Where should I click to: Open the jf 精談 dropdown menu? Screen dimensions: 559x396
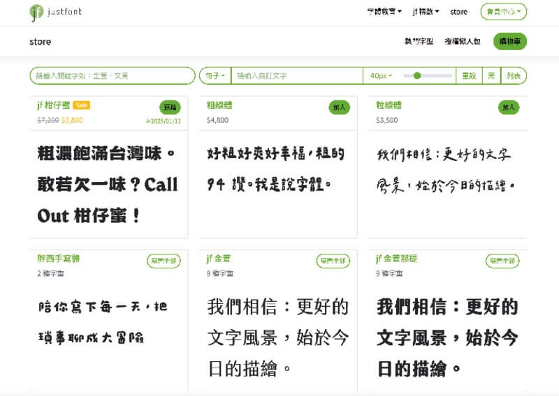point(426,12)
